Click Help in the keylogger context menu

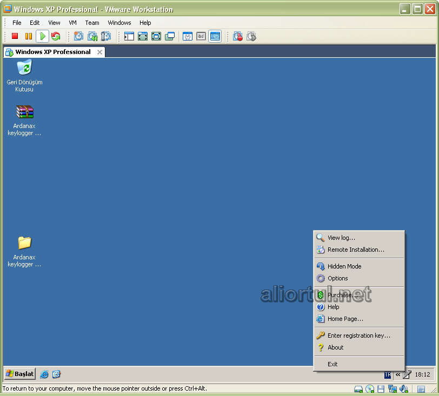(x=359, y=307)
